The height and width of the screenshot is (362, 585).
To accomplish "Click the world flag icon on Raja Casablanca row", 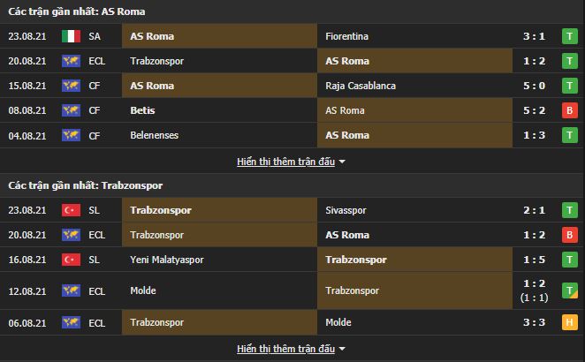I will coord(70,86).
